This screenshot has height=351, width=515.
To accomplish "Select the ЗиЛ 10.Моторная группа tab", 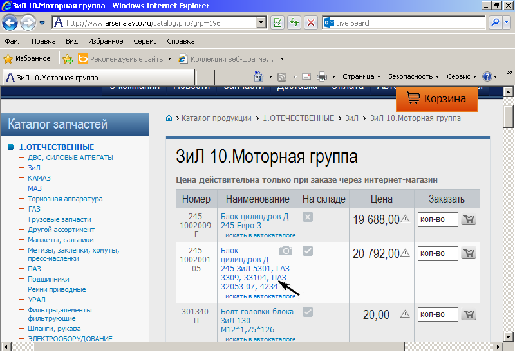I will click(98, 78).
